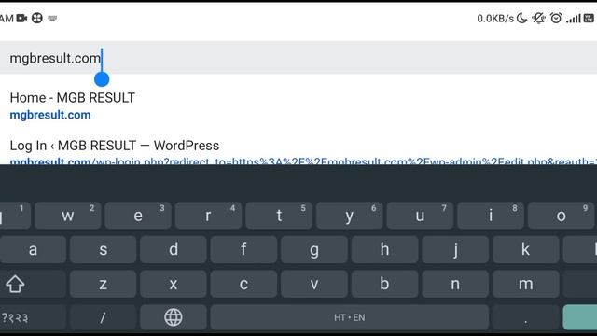Tap the letter m key
Screen dimensions: 597x336
pyautogui.click(x=526, y=284)
